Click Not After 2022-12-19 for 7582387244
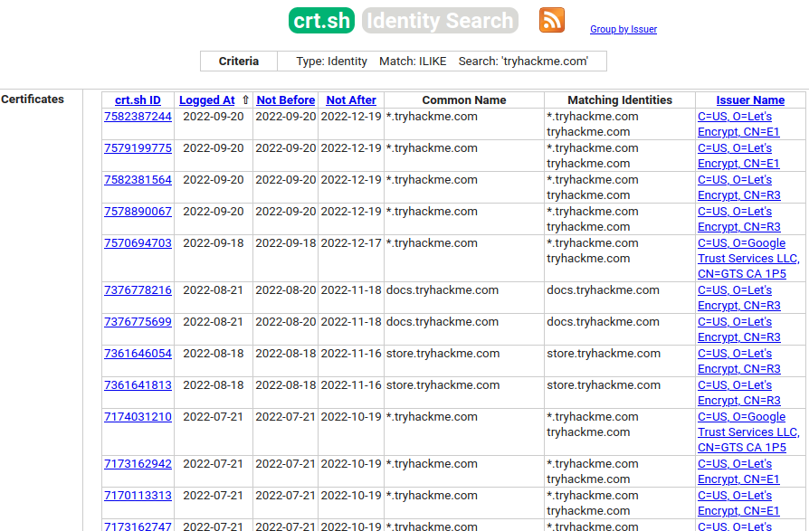 (x=351, y=117)
